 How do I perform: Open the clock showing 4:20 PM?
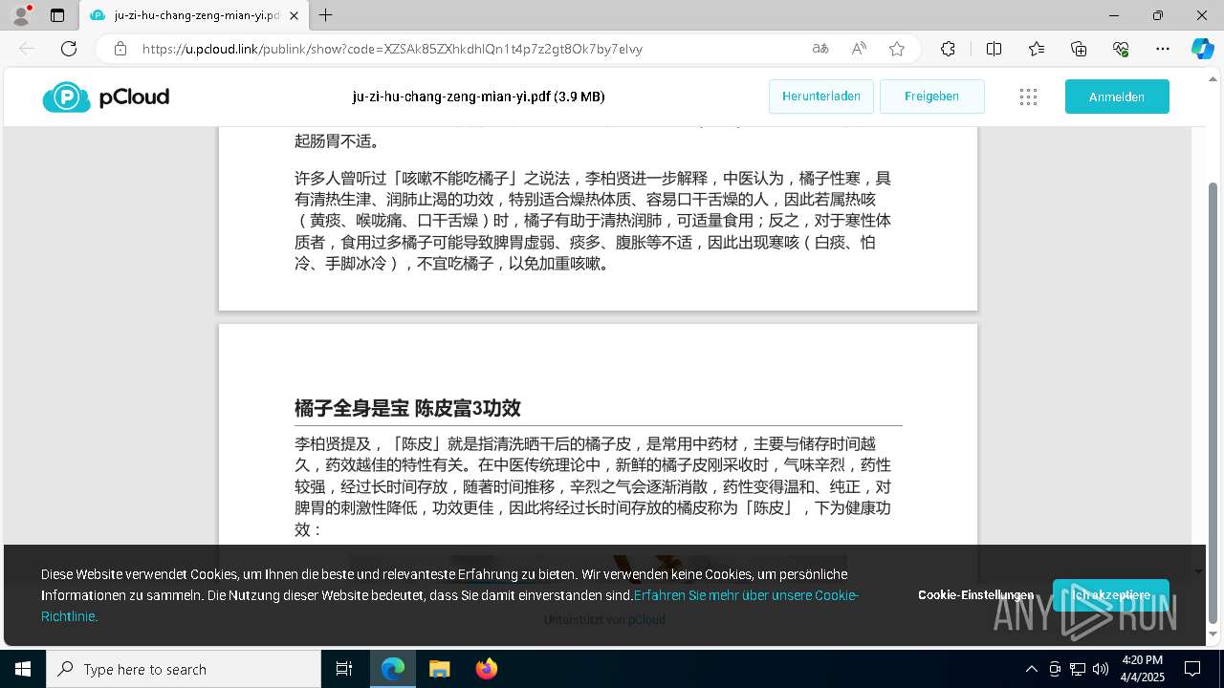pos(1142,669)
